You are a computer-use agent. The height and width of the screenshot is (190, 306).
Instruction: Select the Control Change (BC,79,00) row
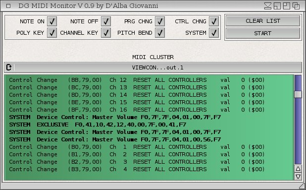point(149,87)
